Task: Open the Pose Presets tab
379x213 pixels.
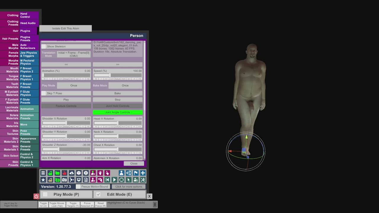Action: pyautogui.click(x=29, y=132)
